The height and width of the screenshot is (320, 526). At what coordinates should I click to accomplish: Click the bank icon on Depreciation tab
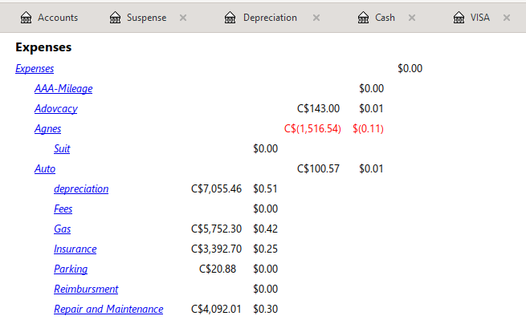230,18
